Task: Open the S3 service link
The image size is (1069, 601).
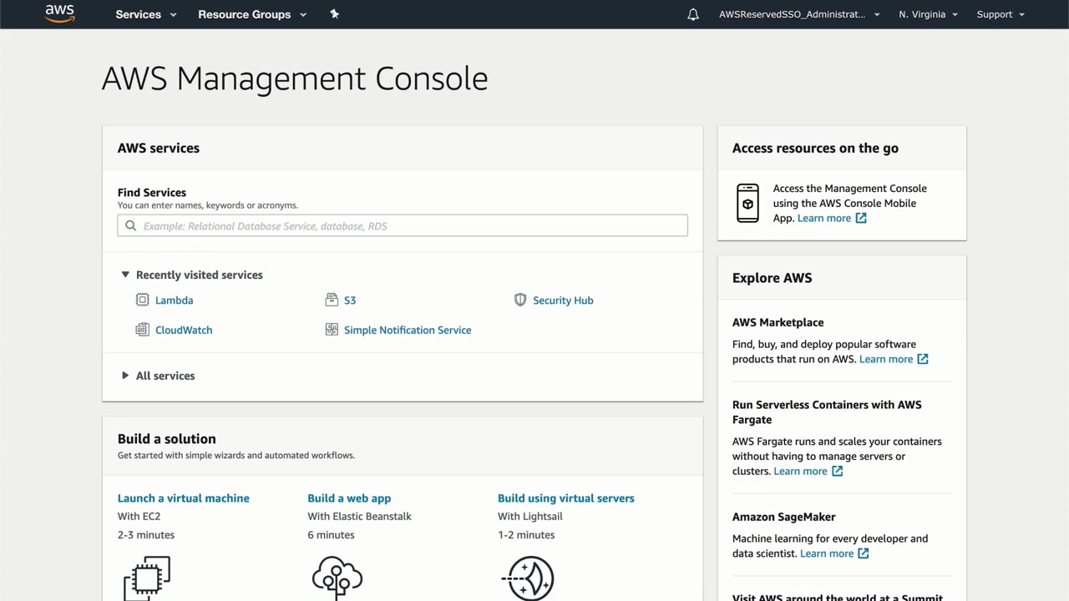Action: click(x=350, y=300)
